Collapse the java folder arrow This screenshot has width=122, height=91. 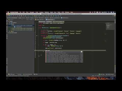tap(10, 24)
